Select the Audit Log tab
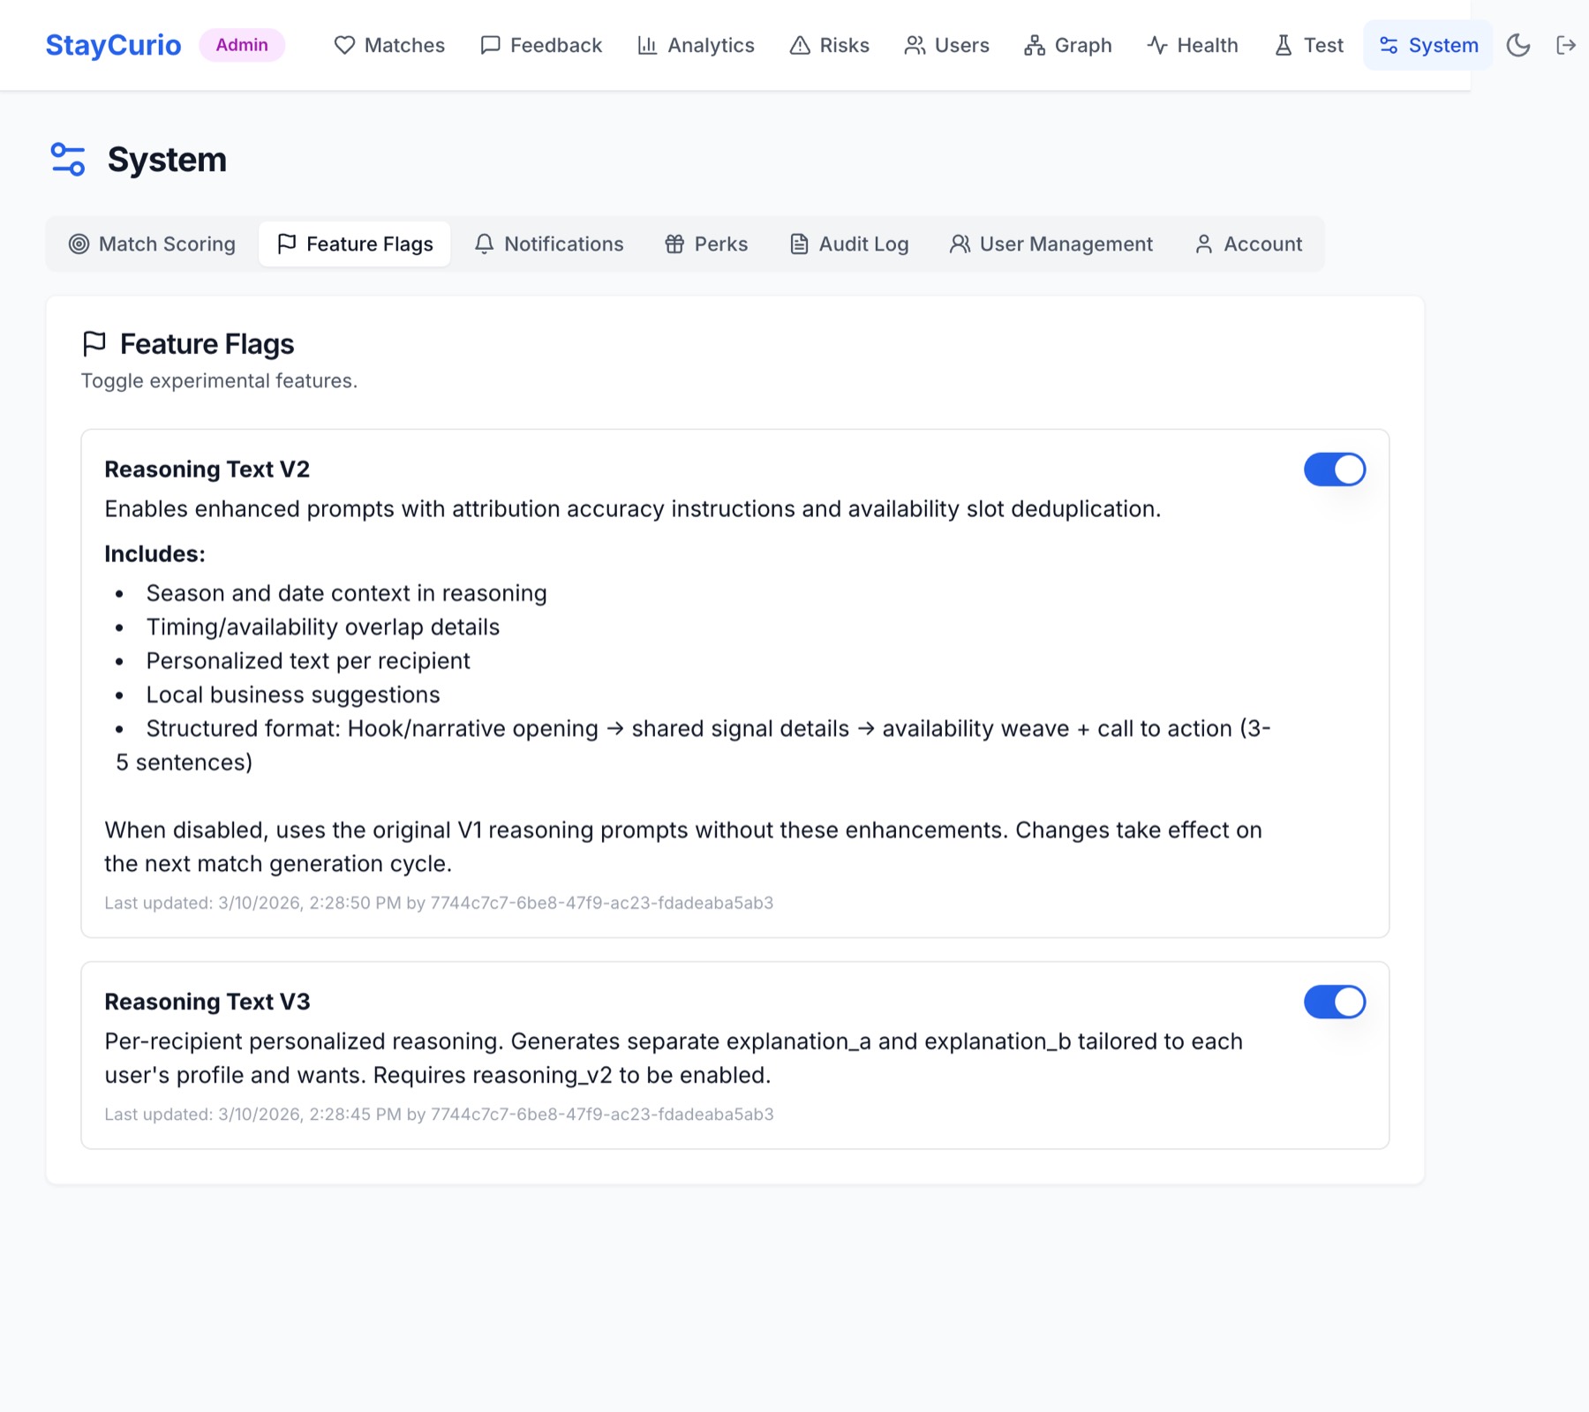The image size is (1589, 1412). point(849,244)
